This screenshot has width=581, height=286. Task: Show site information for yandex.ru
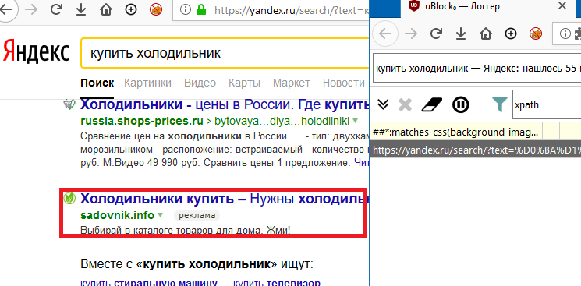pos(185,10)
